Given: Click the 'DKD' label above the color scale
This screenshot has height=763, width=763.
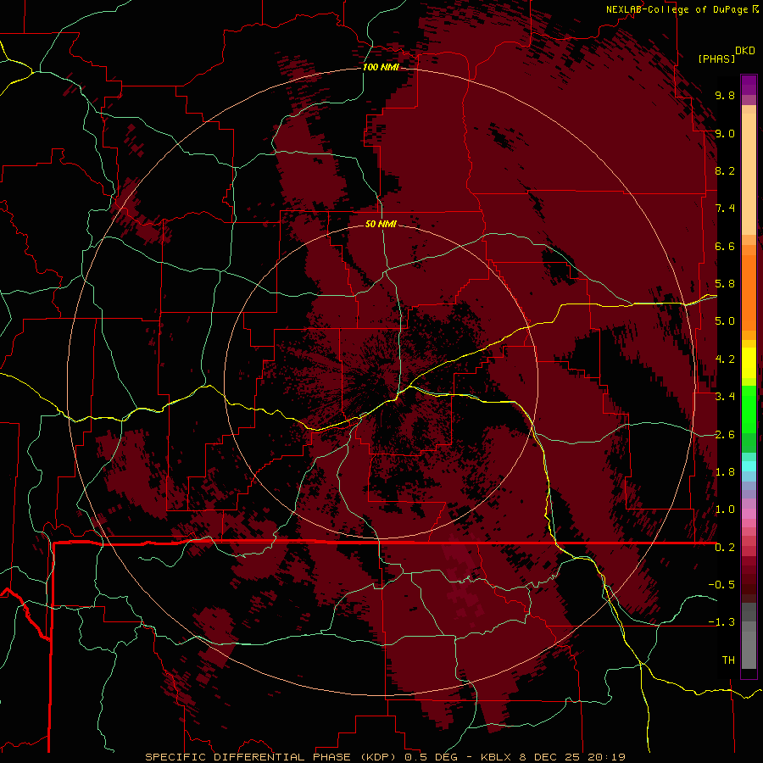Looking at the screenshot, I should coord(745,51).
